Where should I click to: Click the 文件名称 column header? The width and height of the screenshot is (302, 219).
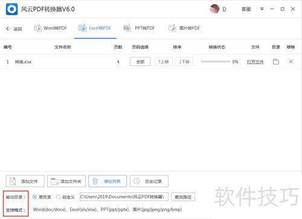63,47
